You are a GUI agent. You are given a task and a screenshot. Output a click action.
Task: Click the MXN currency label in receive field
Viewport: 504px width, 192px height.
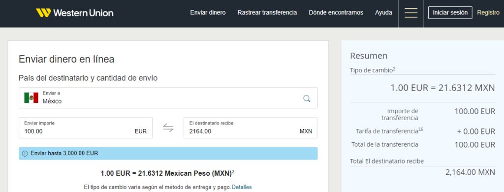[306, 131]
